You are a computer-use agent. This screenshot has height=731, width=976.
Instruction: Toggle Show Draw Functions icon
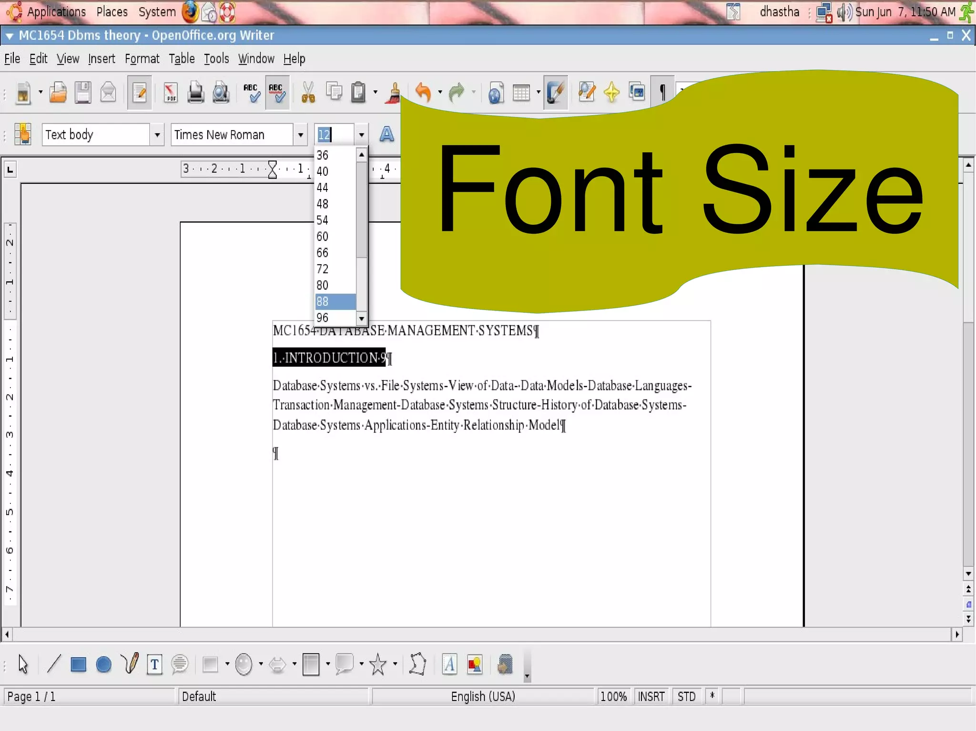(556, 92)
